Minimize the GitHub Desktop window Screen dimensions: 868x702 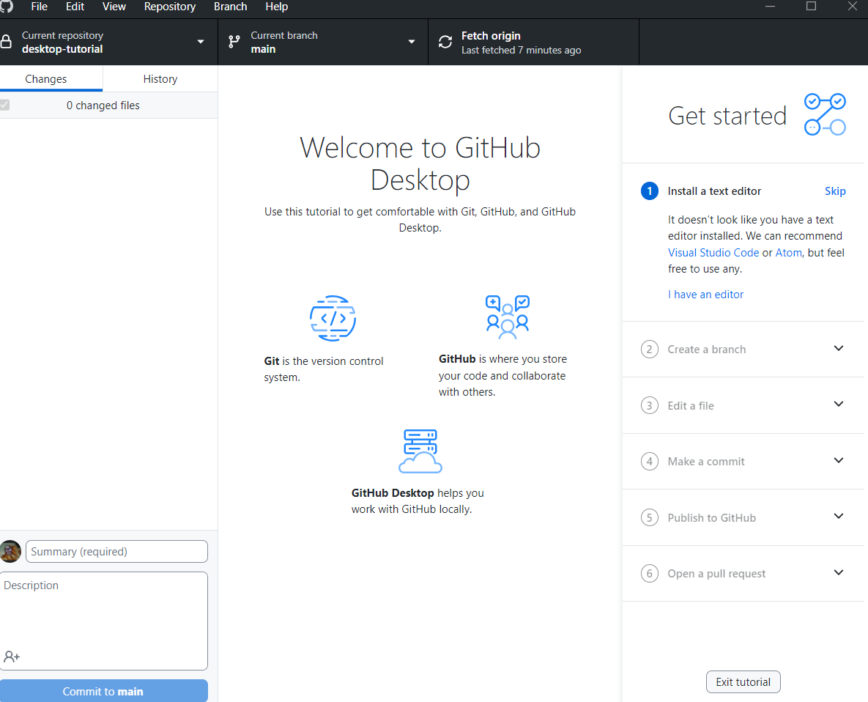[770, 6]
